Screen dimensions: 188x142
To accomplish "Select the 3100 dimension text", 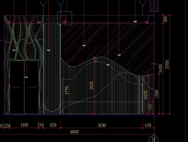I will click(102, 125).
